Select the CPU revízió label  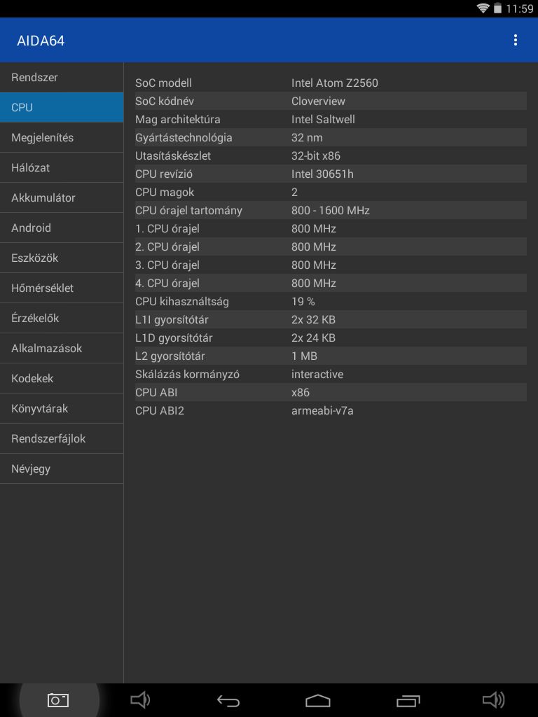click(x=164, y=174)
